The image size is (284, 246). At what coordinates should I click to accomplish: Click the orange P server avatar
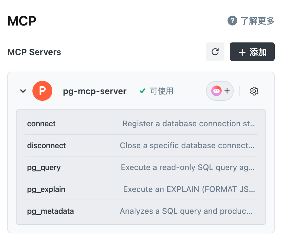[x=42, y=91]
